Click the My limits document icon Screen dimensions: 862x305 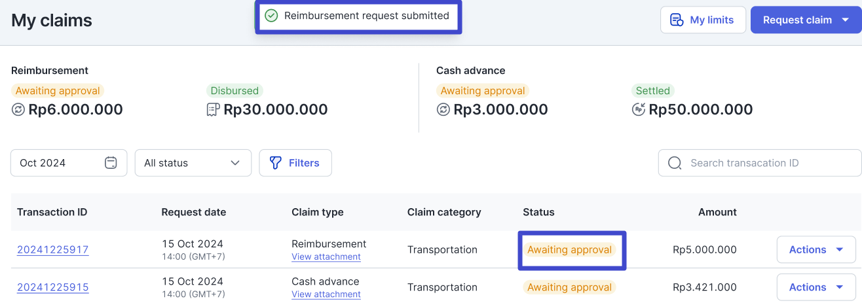[677, 20]
